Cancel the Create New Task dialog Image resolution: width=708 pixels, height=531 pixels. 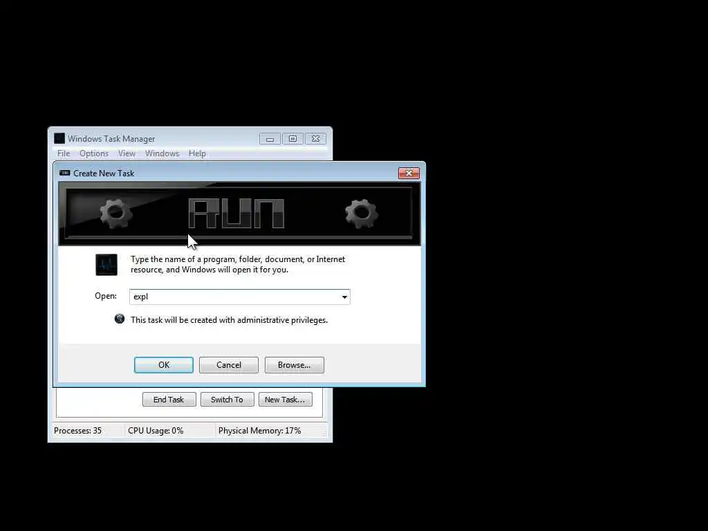point(228,365)
